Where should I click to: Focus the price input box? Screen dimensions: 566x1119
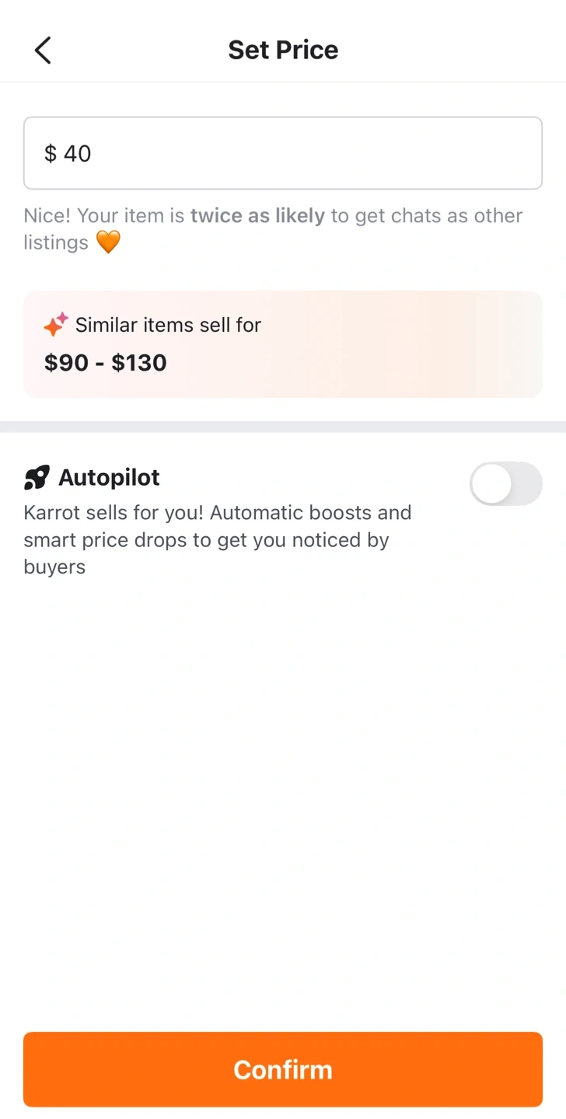(x=311, y=153)
